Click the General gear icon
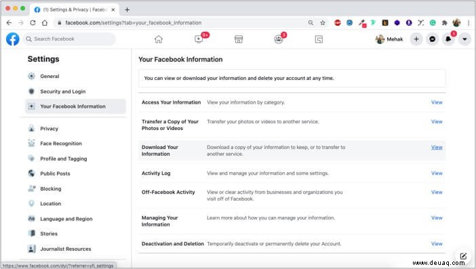 pos(32,76)
